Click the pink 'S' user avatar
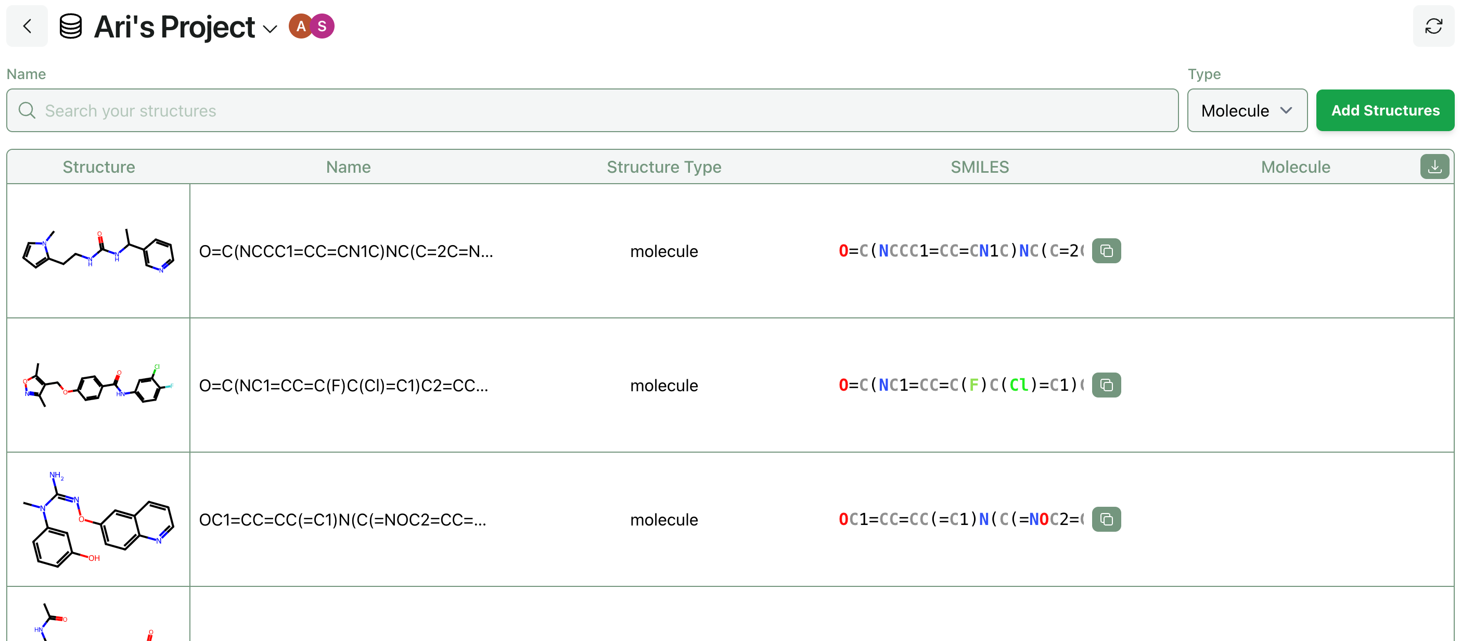 click(323, 26)
